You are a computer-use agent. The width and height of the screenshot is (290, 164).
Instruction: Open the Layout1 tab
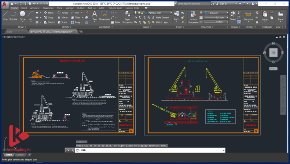[21, 155]
